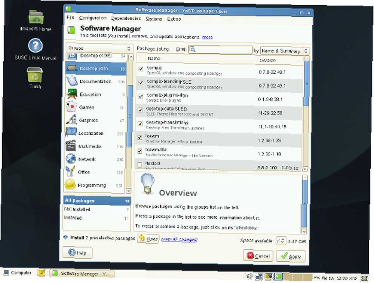Select the Desktop (Other) group icon
The image size is (374, 283).
pyautogui.click(x=71, y=68)
